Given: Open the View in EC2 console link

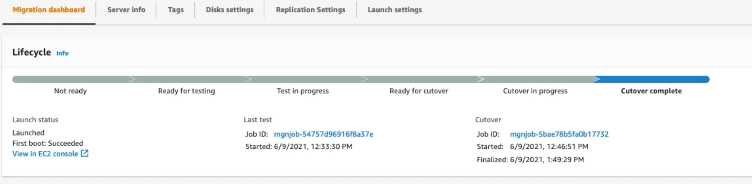Looking at the screenshot, I should point(45,154).
